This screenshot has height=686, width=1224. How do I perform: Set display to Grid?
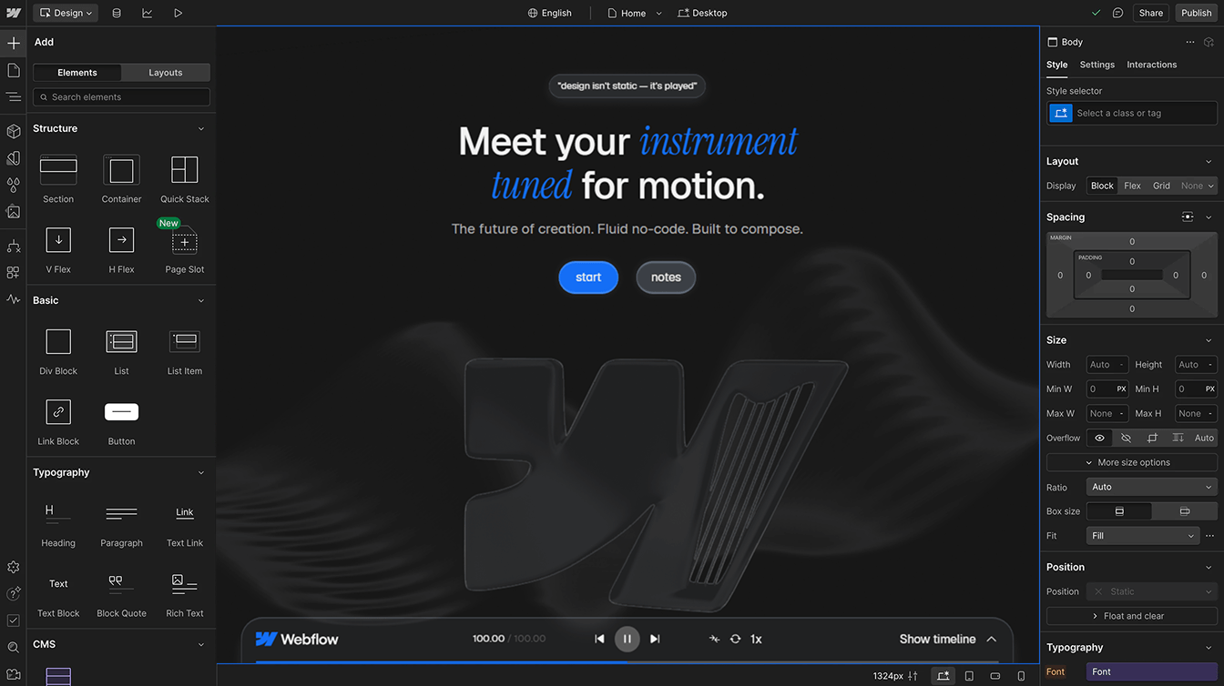(1161, 186)
